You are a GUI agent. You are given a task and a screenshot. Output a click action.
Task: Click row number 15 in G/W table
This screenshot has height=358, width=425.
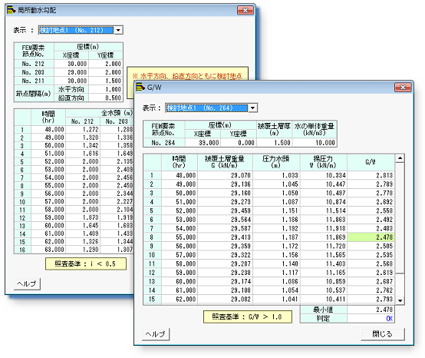[x=152, y=300]
